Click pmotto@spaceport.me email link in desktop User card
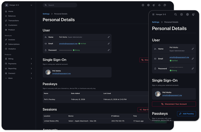This screenshot has width=201, height=132. (x=68, y=44)
